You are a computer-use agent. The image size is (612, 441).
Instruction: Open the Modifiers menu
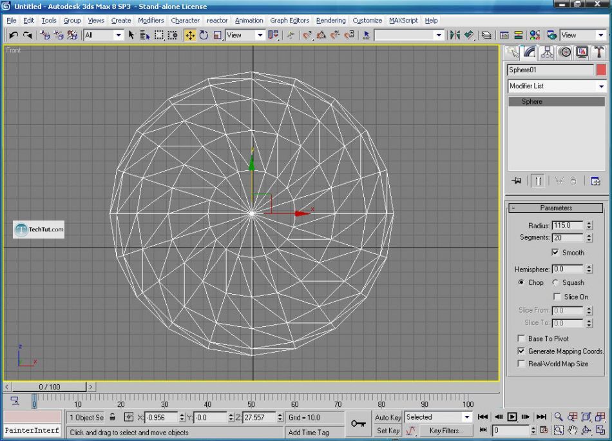click(x=151, y=21)
